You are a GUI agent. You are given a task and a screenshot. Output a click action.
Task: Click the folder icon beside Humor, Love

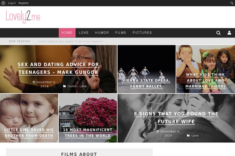pos(65,86)
